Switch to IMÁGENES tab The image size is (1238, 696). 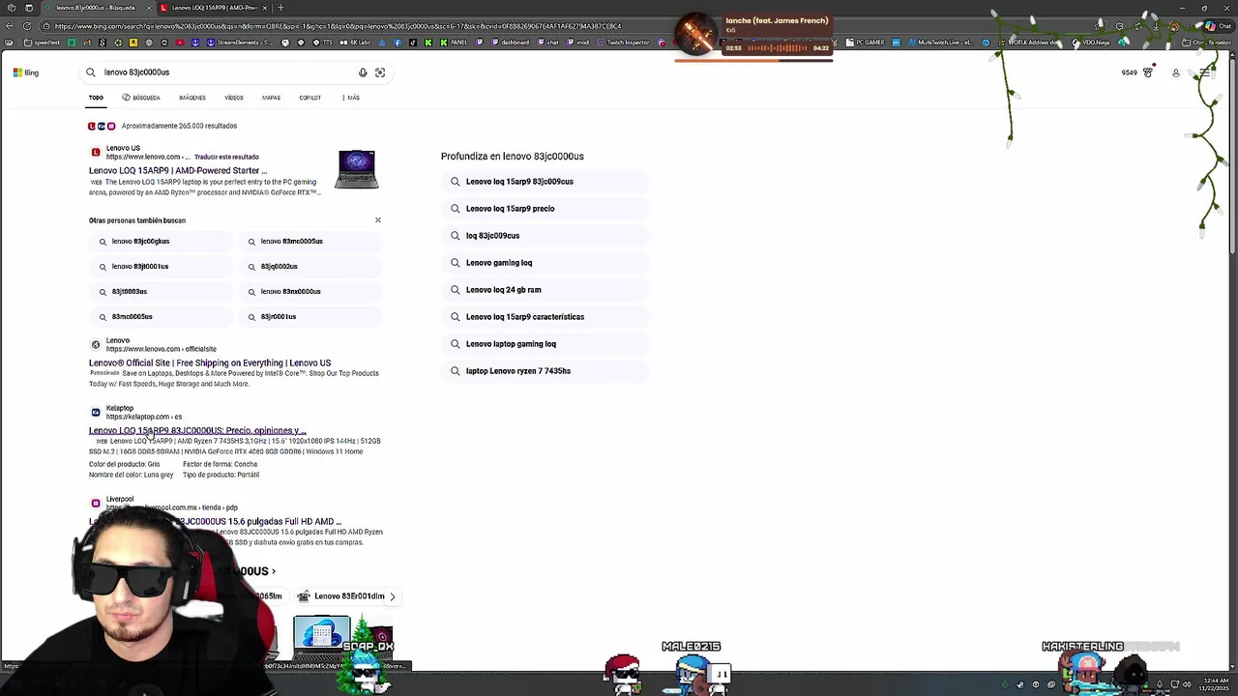[192, 98]
